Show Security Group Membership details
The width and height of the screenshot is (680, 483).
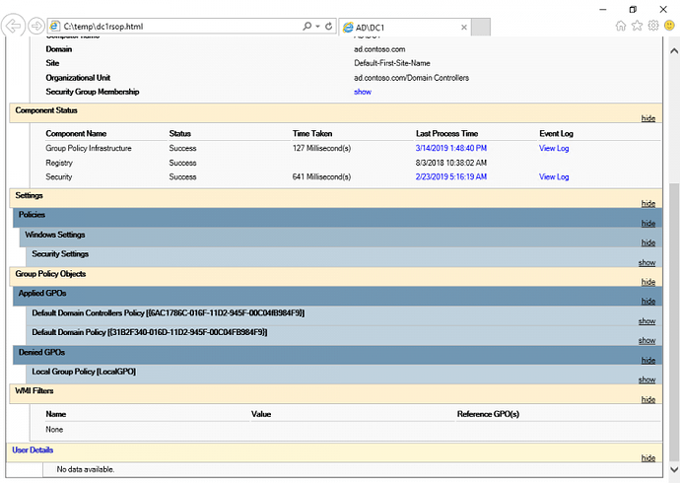tap(363, 92)
